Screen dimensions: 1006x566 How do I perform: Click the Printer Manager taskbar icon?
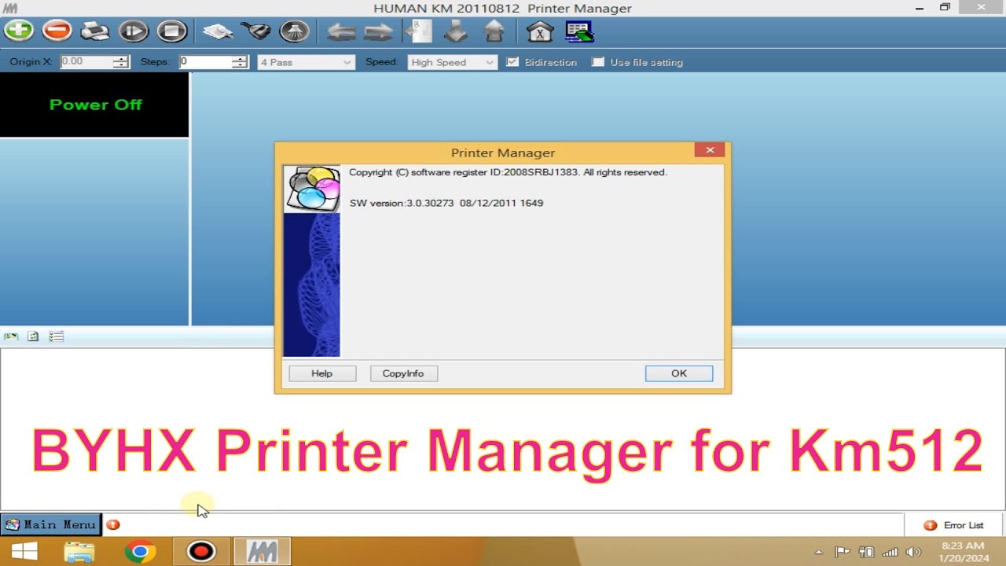click(x=262, y=552)
